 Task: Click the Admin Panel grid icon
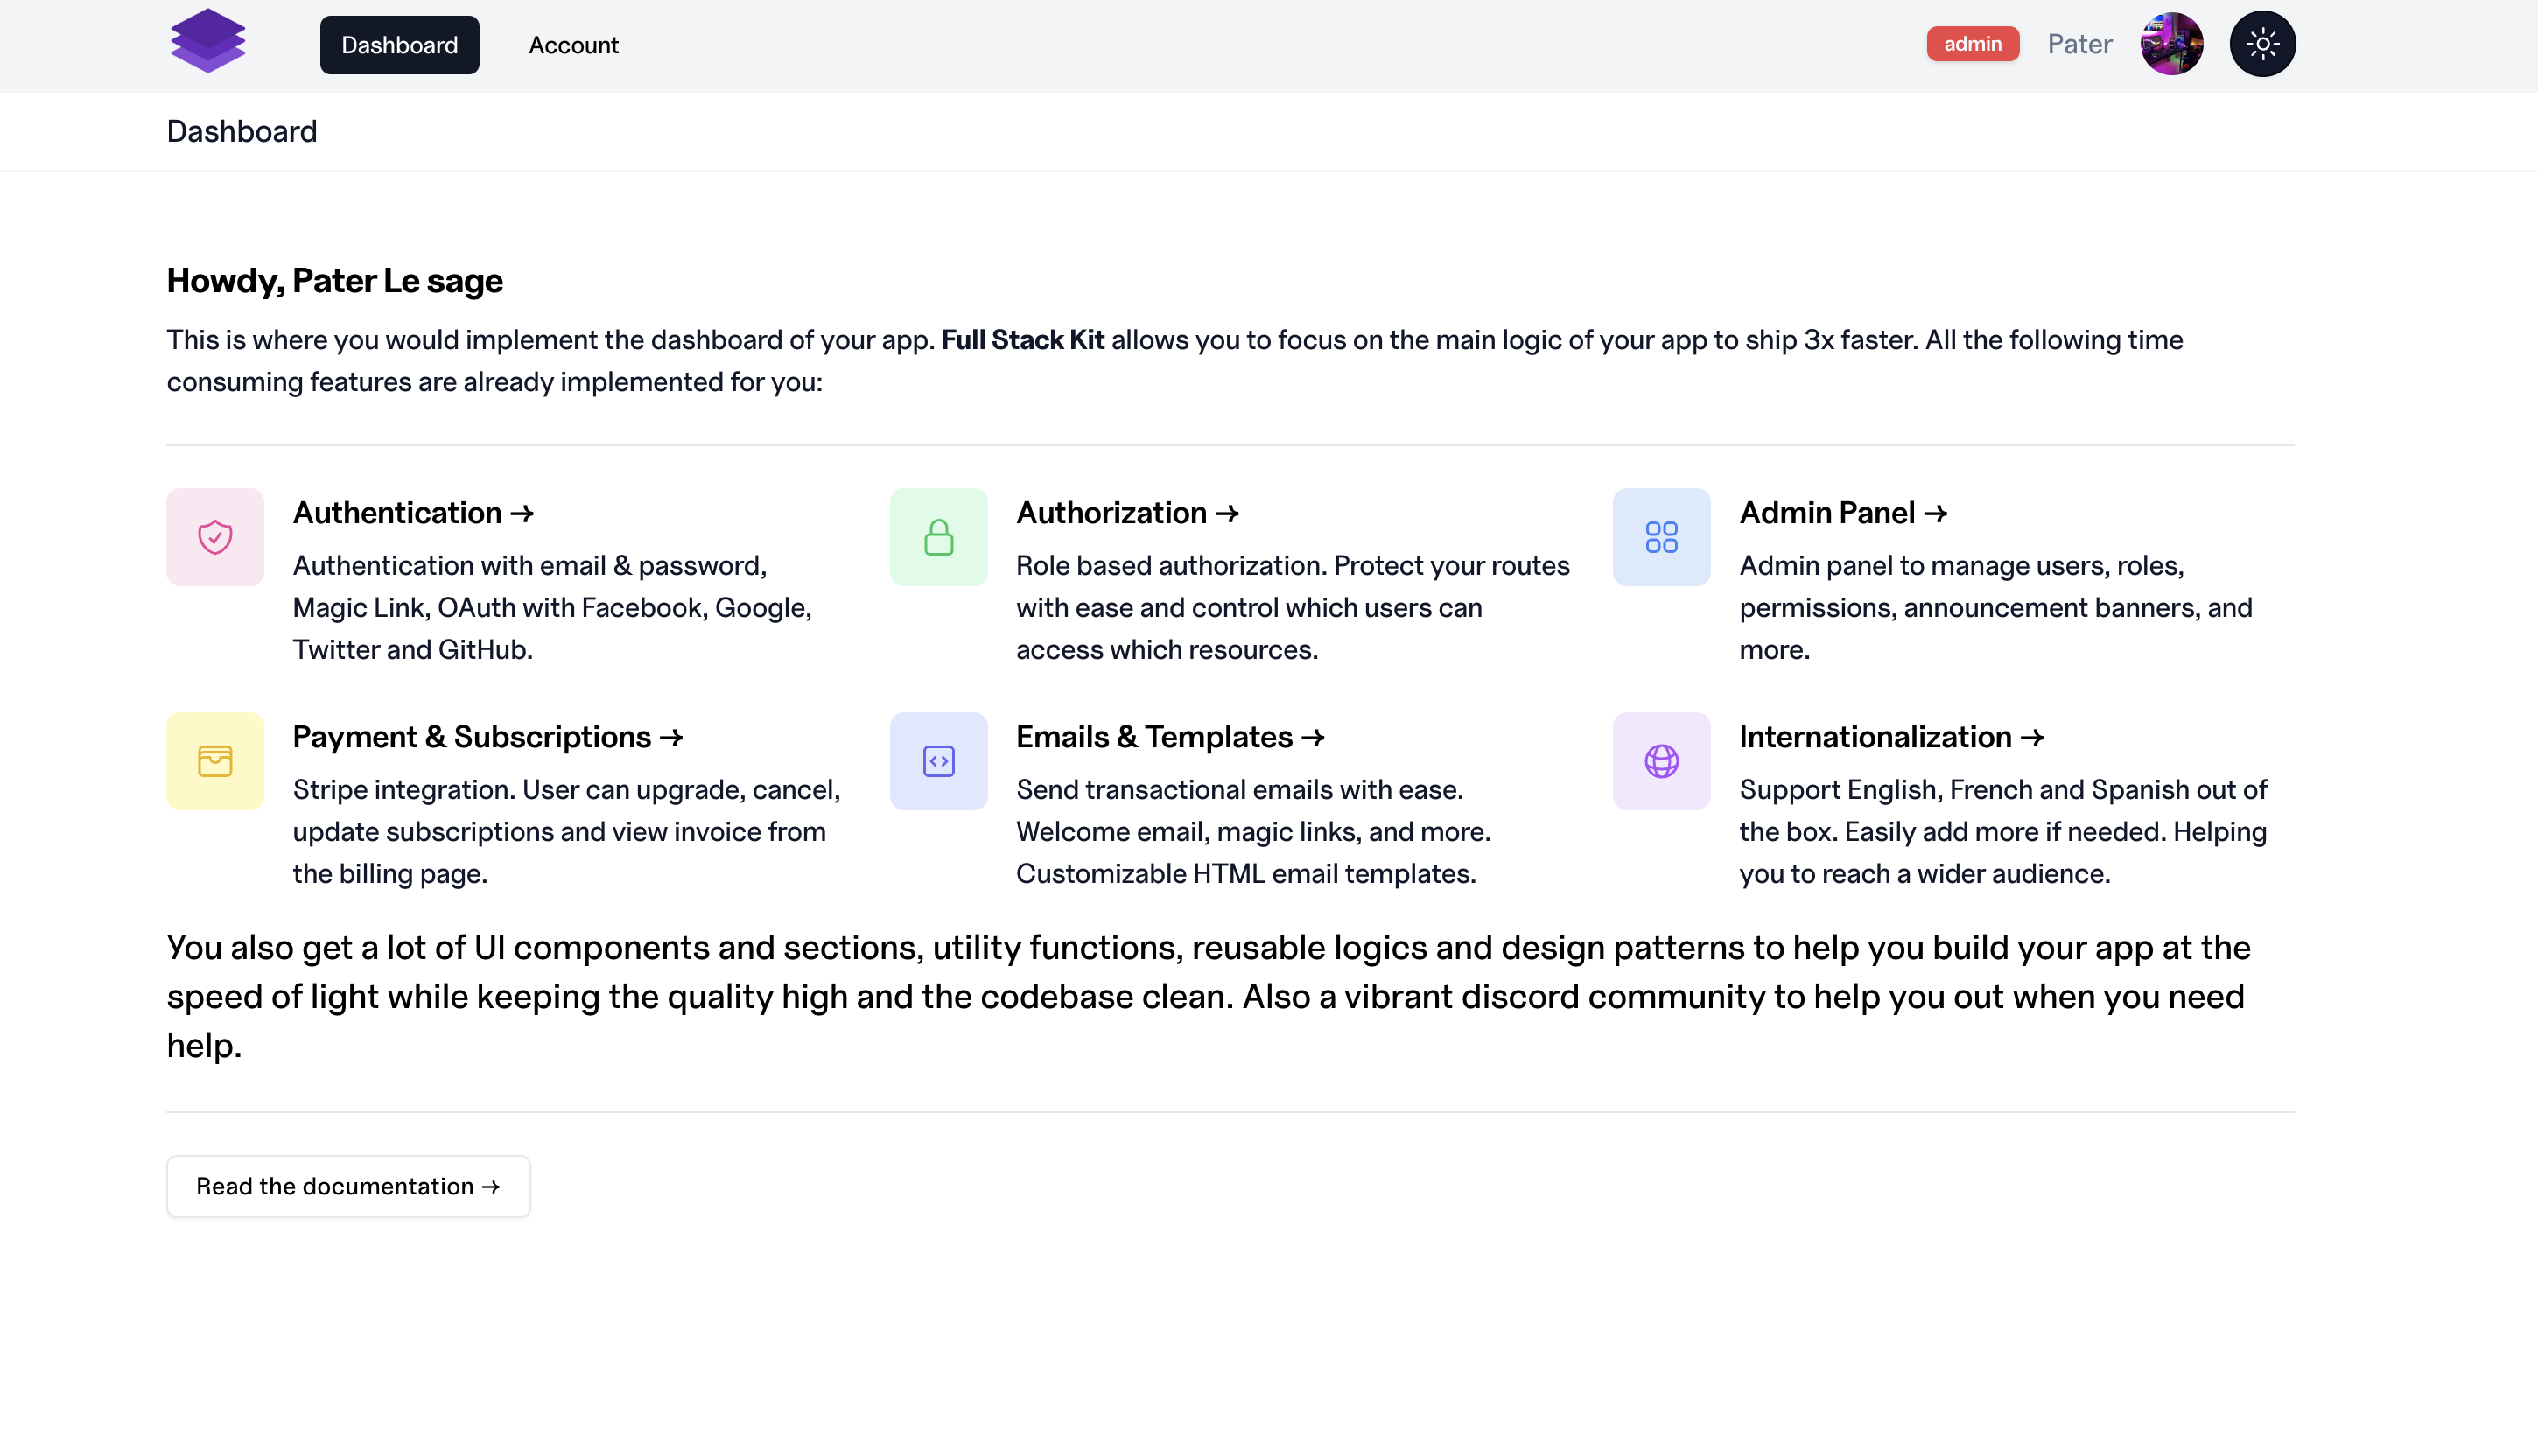[1661, 537]
